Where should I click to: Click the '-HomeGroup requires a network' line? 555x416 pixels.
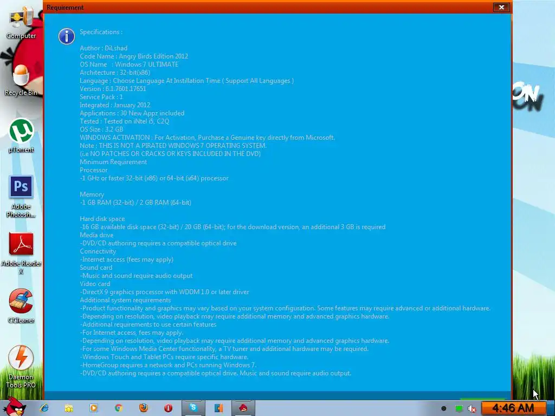coord(168,366)
